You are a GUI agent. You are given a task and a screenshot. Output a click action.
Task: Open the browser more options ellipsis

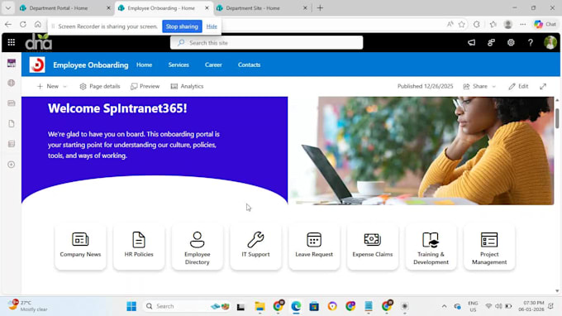523,24
